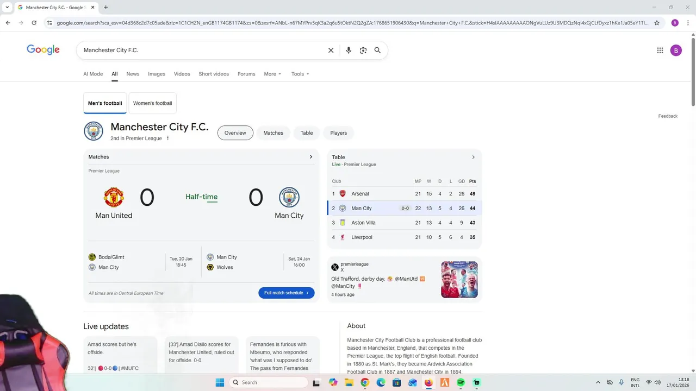Open Chrome profile B in toolbar

675,23
